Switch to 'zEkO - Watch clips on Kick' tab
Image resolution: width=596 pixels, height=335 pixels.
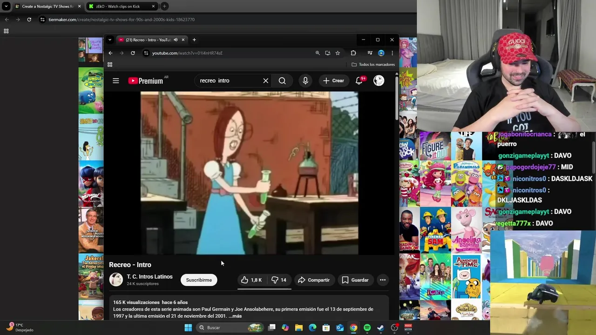pos(122,7)
